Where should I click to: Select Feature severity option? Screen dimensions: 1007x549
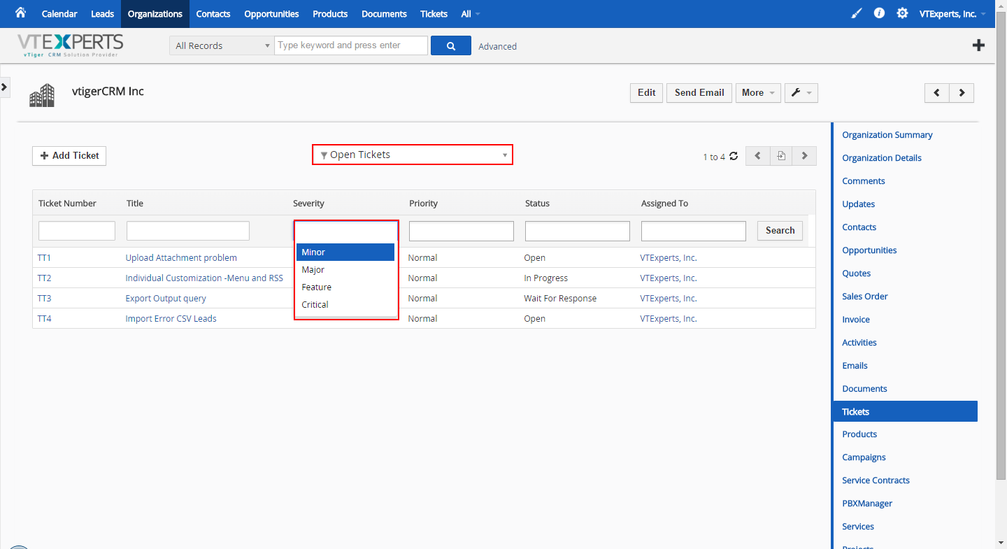coord(345,287)
